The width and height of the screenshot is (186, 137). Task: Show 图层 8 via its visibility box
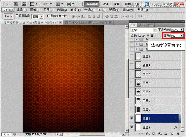point(132,56)
